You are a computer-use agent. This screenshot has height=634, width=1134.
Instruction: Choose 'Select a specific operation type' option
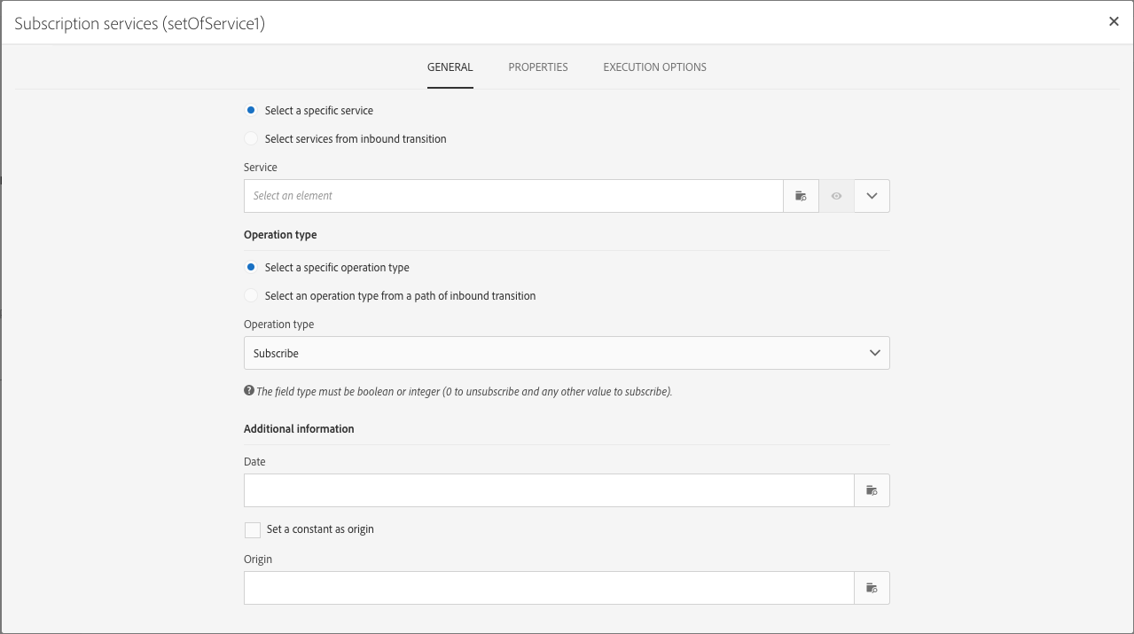pos(252,268)
